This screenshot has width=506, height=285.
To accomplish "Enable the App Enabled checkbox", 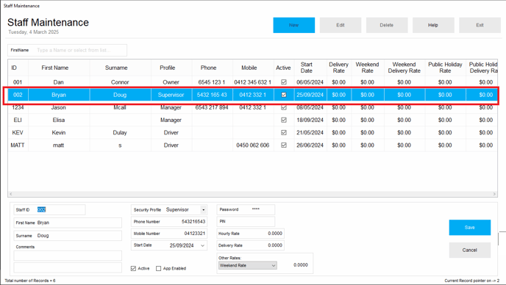I will click(x=158, y=269).
